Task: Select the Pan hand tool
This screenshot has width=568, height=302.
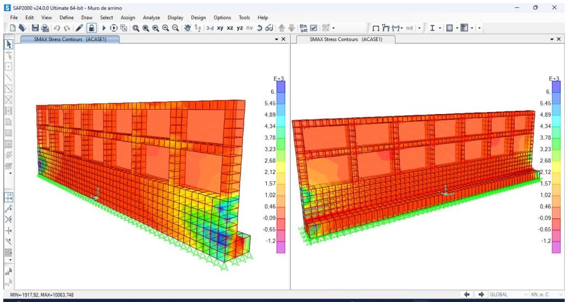Action: [187, 28]
